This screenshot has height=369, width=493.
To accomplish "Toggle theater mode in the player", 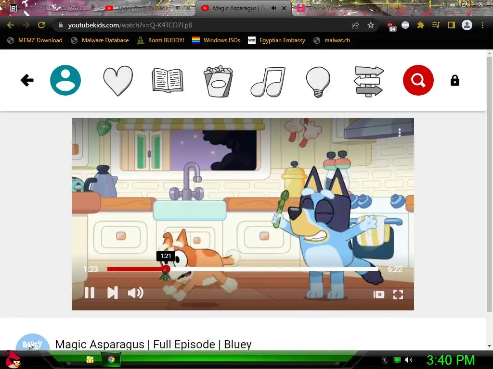I will (x=378, y=295).
